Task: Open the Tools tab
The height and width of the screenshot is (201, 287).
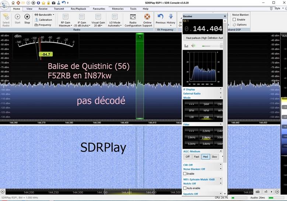Action: [x=133, y=9]
